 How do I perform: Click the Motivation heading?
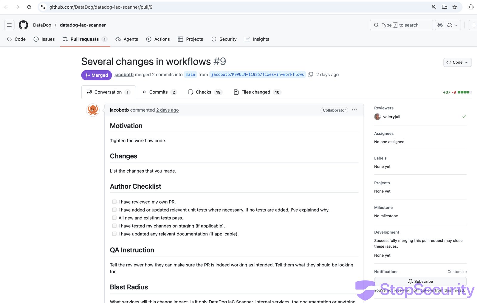point(126,126)
